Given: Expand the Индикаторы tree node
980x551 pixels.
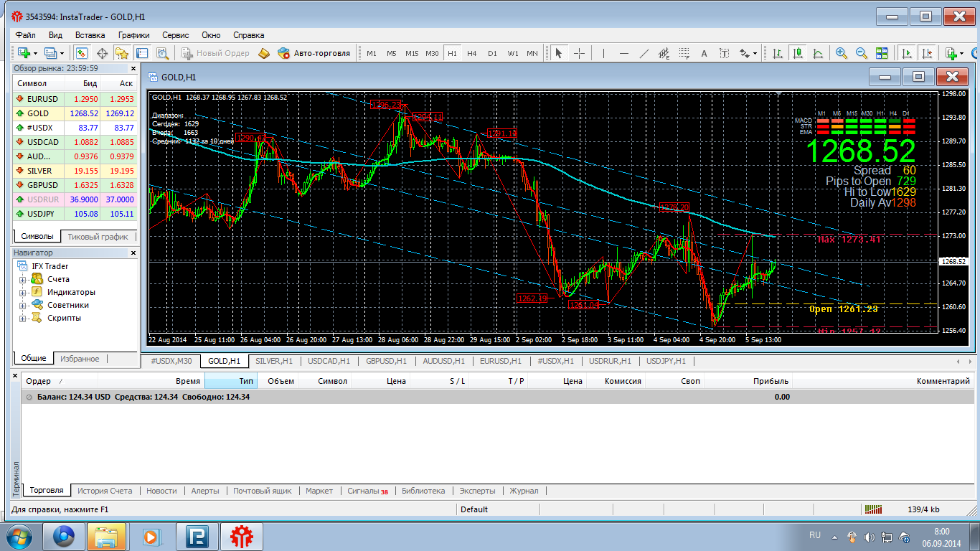Looking at the screenshot, I should (x=23, y=293).
